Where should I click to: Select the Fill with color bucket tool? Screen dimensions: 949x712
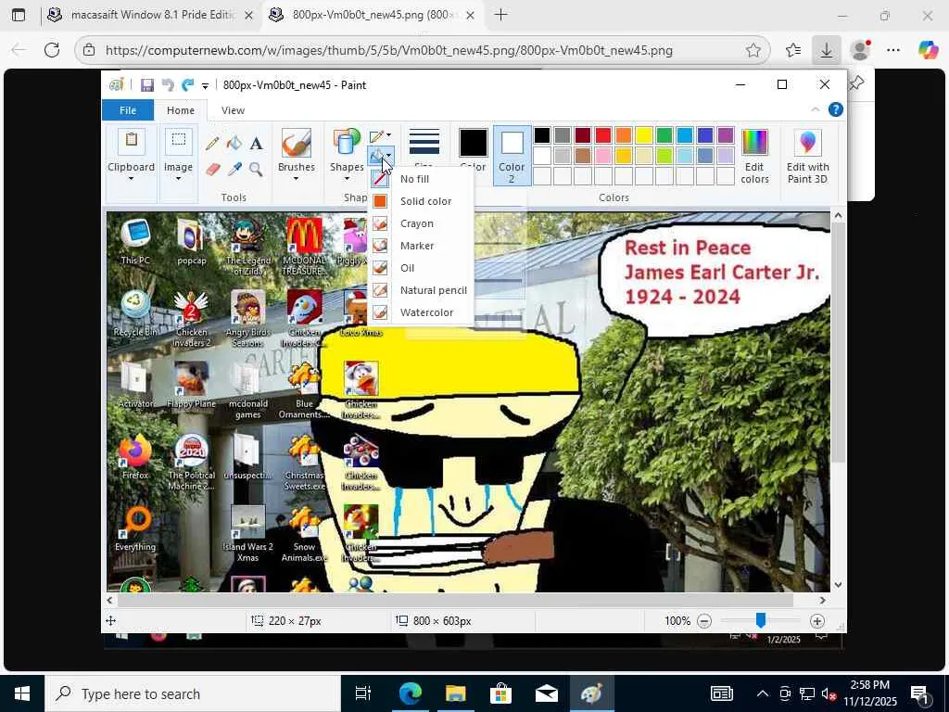(x=234, y=144)
